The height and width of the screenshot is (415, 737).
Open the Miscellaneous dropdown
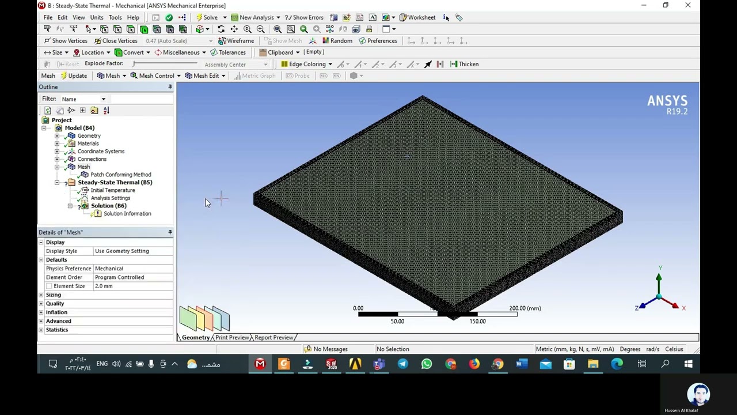180,52
